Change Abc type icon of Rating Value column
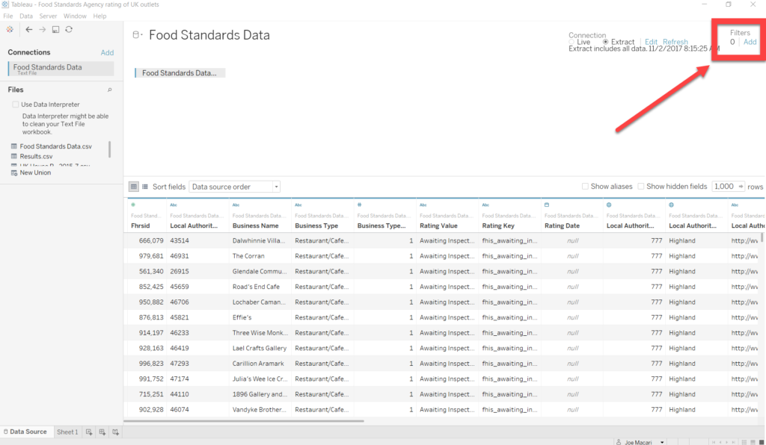The image size is (766, 445). [x=423, y=205]
